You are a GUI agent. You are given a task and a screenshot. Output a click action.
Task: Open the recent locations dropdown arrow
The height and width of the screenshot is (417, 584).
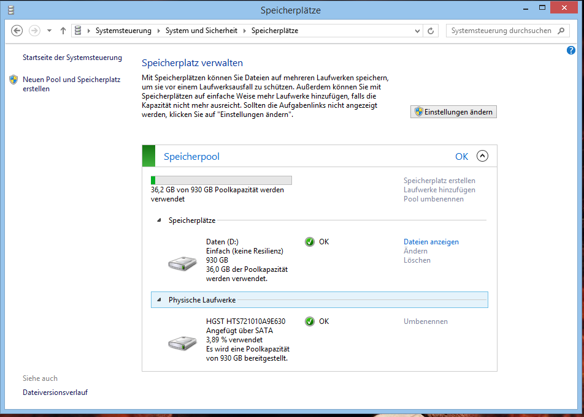point(49,31)
